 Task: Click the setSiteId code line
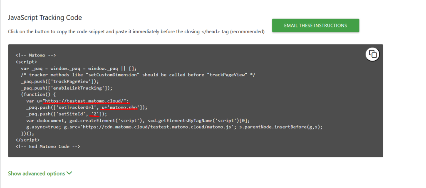[x=67, y=114]
